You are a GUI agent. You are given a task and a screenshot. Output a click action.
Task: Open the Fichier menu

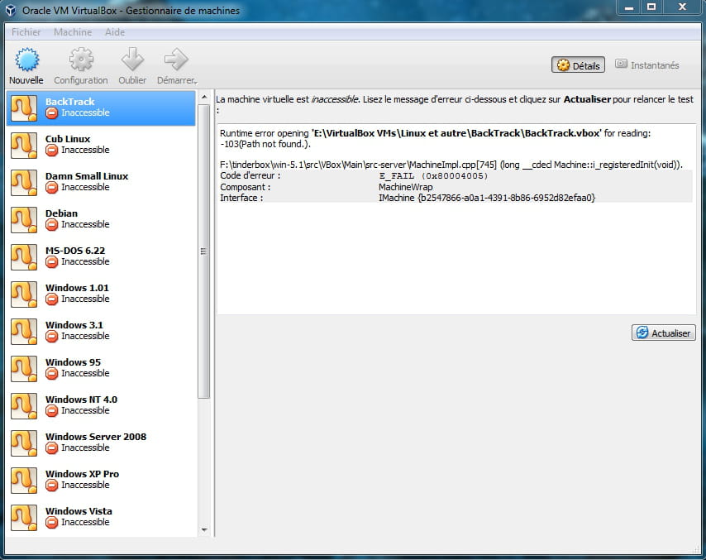(x=26, y=32)
